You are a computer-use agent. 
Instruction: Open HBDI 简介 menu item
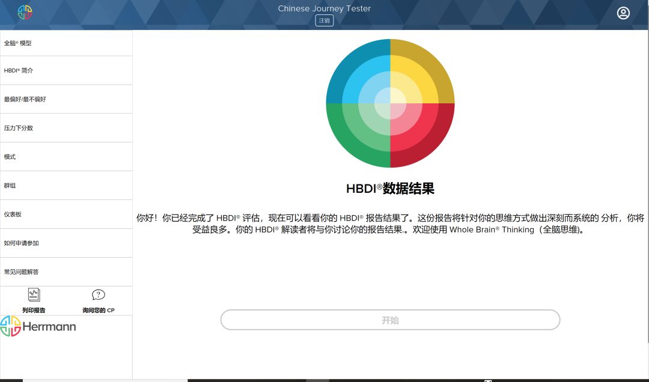(66, 70)
